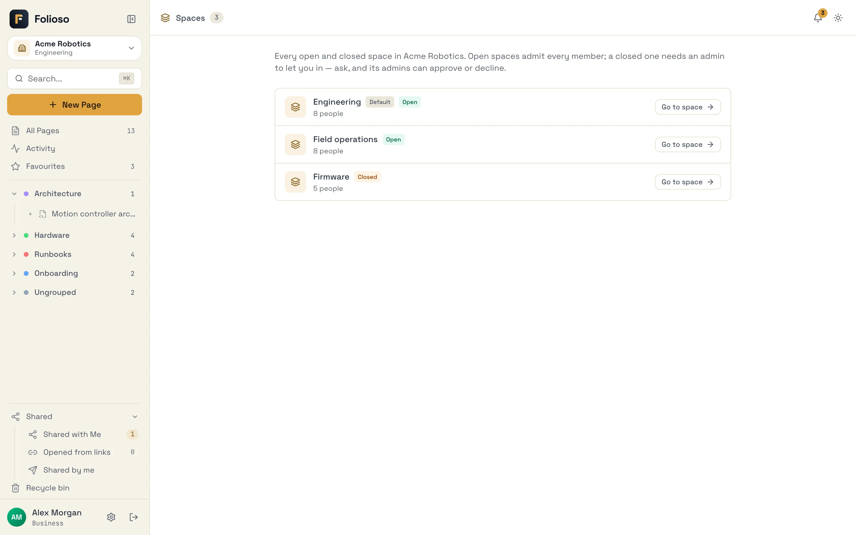The image size is (856, 535).
Task: Open Favourites in sidebar
Action: [75, 166]
